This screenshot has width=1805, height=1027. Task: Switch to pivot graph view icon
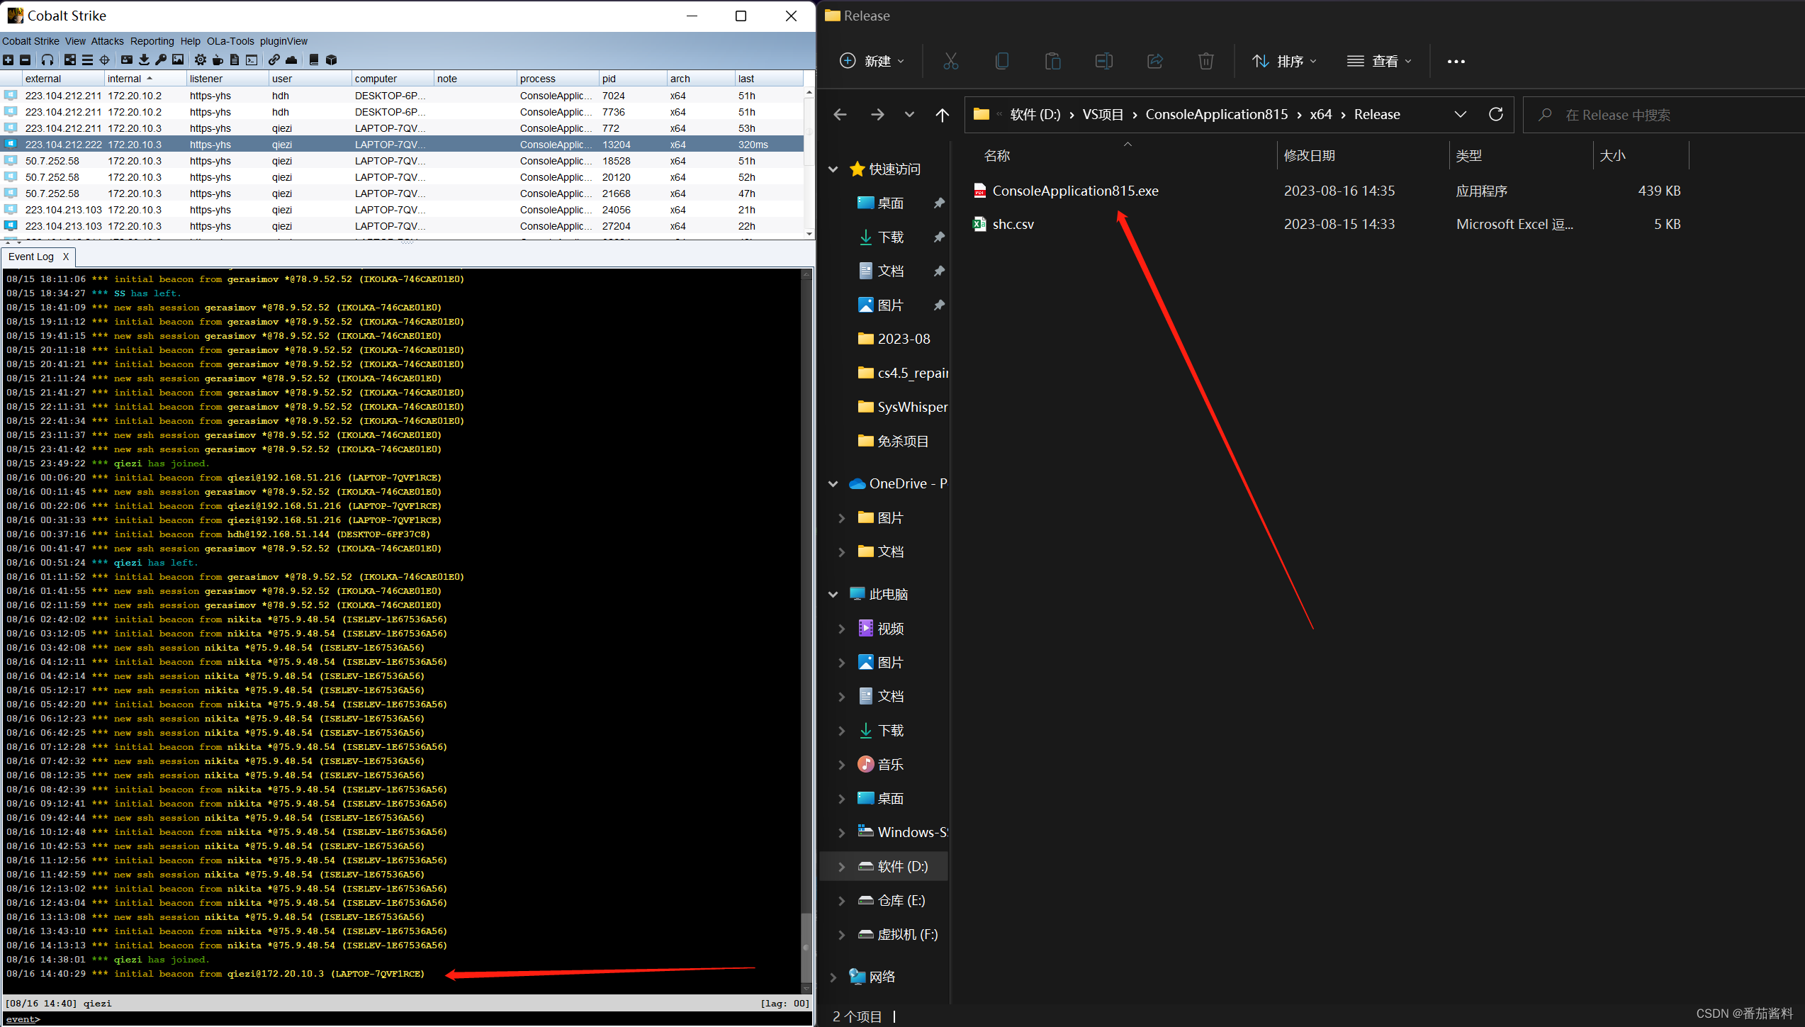[x=70, y=60]
